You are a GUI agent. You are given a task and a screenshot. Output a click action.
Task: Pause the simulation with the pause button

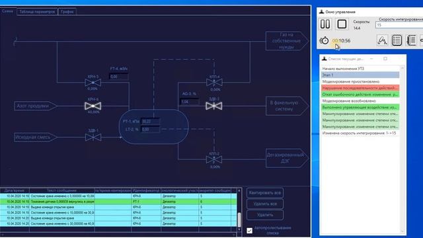pos(325,24)
